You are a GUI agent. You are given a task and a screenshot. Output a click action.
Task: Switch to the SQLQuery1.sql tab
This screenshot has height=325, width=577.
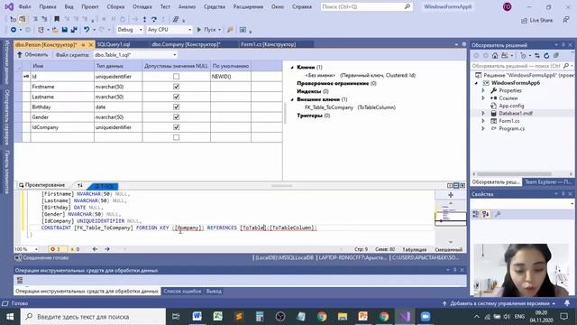pos(114,44)
